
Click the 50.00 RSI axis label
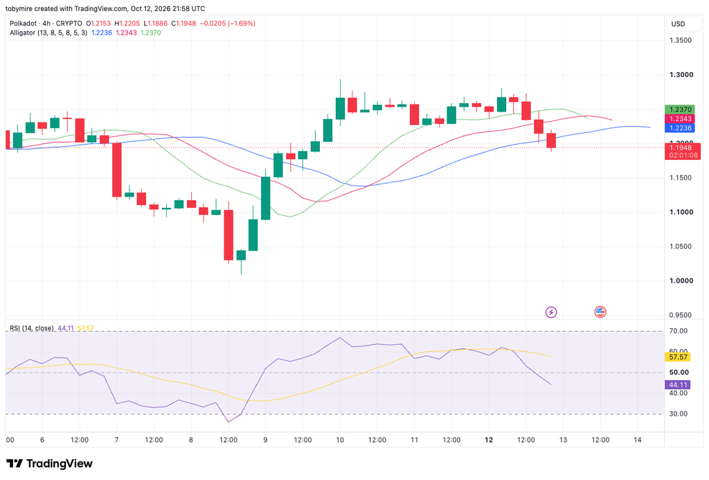679,373
